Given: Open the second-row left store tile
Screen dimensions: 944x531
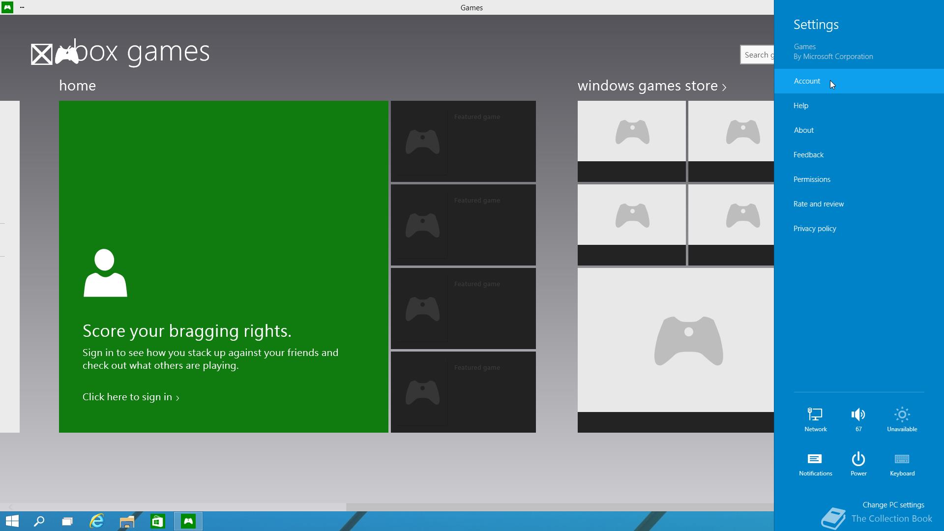Looking at the screenshot, I should tap(632, 225).
